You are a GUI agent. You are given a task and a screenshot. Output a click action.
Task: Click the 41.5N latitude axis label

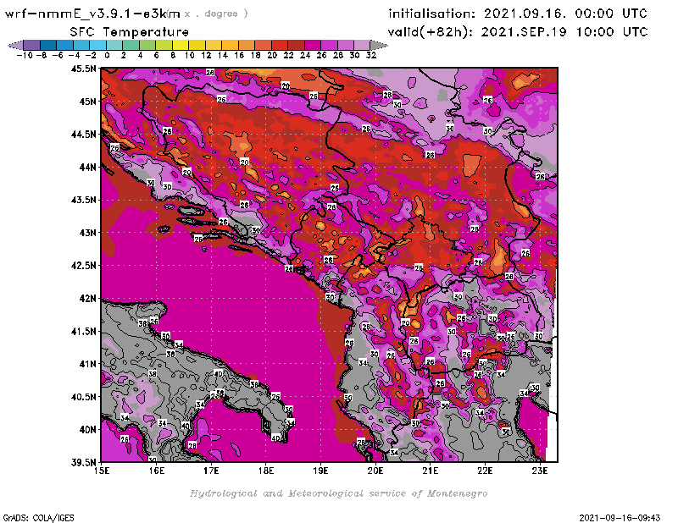coord(83,331)
